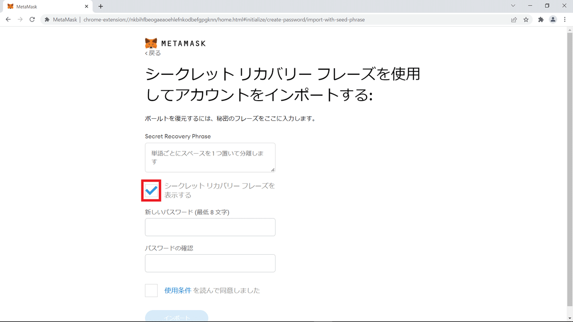Close the MetaMask browser tab
This screenshot has height=322, width=573.
click(x=86, y=7)
